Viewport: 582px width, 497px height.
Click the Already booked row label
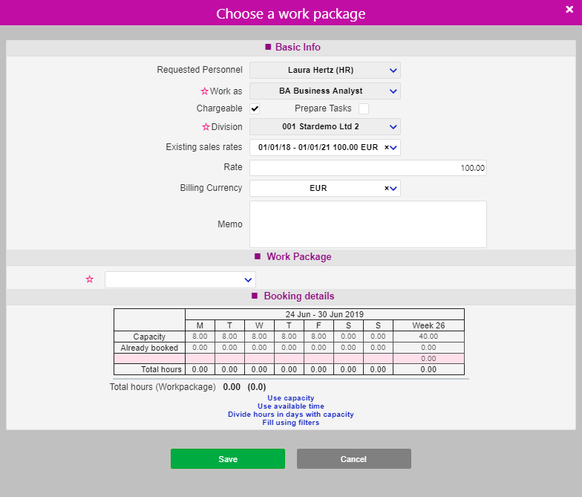point(149,348)
